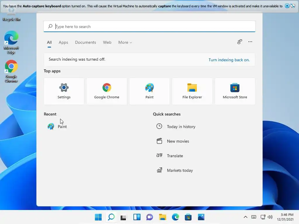Launch Microsoft Edge from the taskbar
The image size is (299, 224).
(175, 217)
